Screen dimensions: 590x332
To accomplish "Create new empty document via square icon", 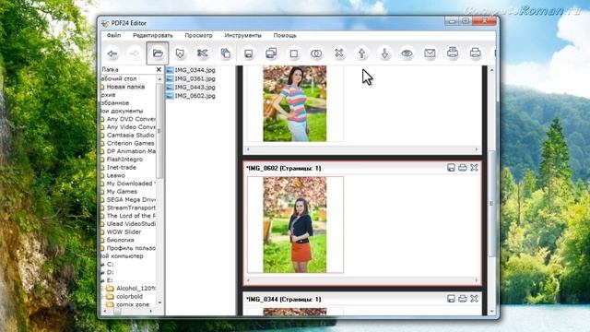I will (294, 53).
